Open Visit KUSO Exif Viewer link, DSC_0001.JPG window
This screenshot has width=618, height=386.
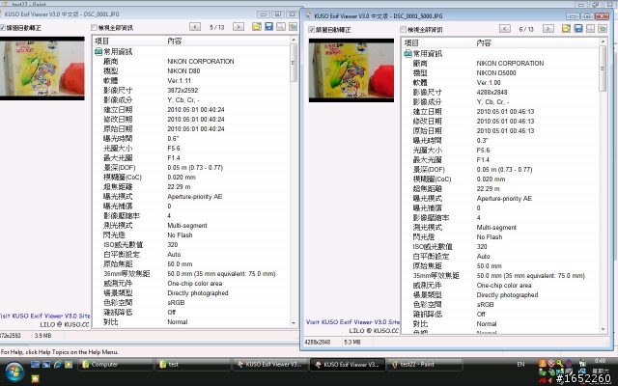coord(44,316)
